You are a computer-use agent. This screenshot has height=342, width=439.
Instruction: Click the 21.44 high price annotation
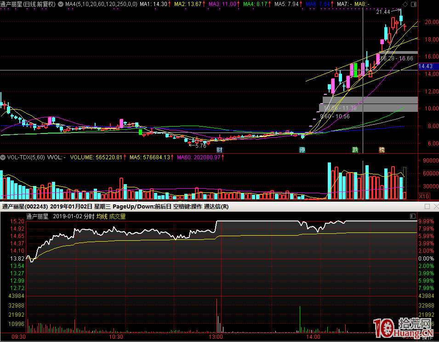383,12
